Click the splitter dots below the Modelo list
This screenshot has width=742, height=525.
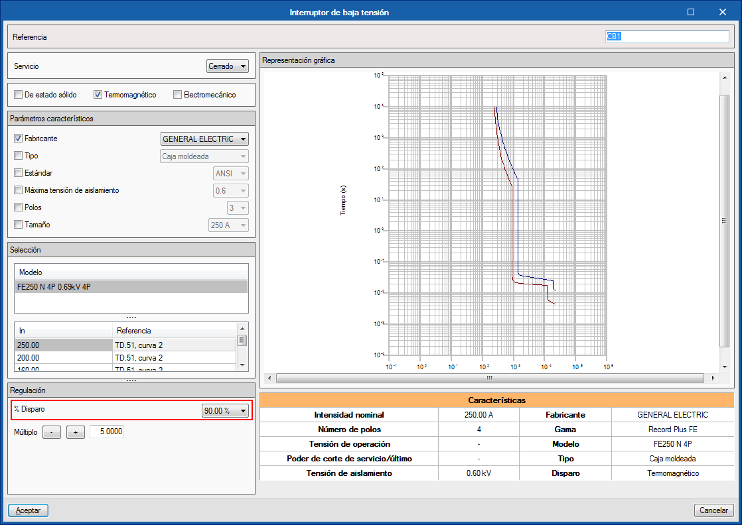[131, 318]
